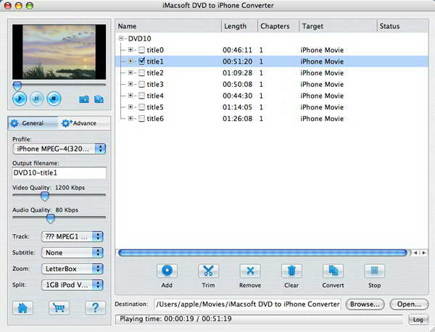Screen dimensions: 435x332
Task: Take a snapshot with the camera icon
Action: click(x=84, y=99)
